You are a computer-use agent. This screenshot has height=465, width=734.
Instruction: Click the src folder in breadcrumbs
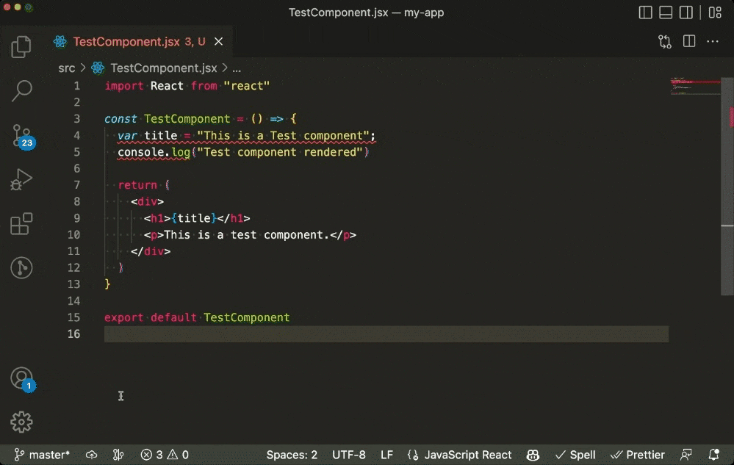tap(67, 68)
